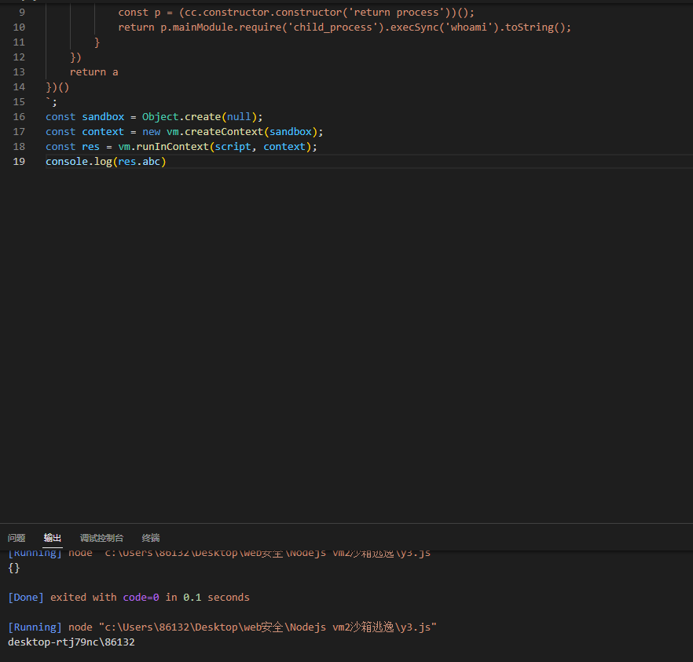Click 'console' on line 19

coord(67,162)
